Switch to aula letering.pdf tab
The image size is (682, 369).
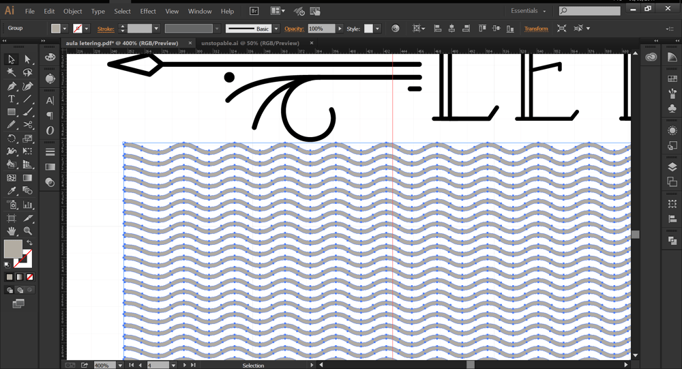coord(122,43)
